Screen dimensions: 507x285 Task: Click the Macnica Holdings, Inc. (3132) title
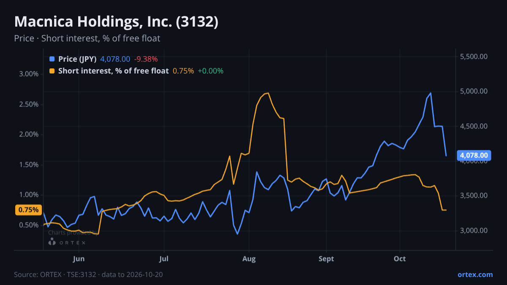pyautogui.click(x=116, y=22)
